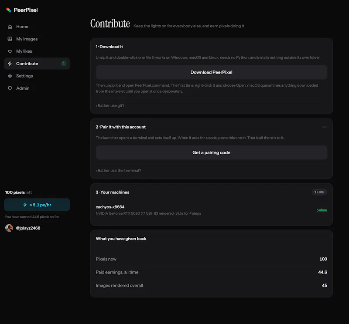Click the My likes heart icon
Viewport: 349px width, 324px height.
10,51
